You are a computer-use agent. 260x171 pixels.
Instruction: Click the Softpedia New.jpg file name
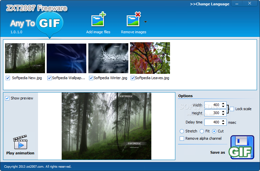[x=27, y=78]
